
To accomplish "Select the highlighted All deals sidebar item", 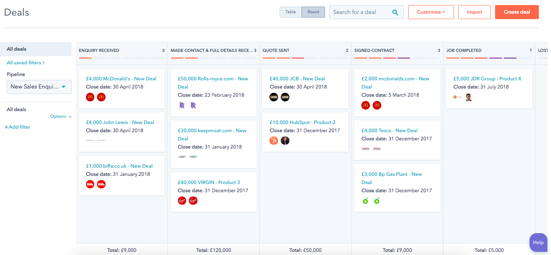I will click(x=36, y=49).
